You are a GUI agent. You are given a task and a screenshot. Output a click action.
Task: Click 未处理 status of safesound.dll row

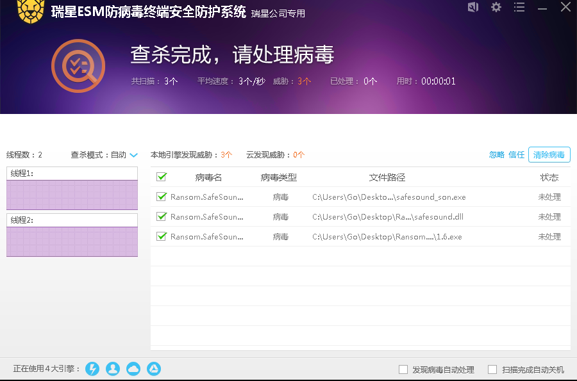[x=549, y=217]
